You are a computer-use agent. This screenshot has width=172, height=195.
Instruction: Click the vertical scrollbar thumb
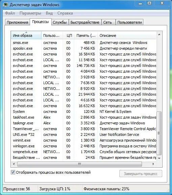(159, 133)
